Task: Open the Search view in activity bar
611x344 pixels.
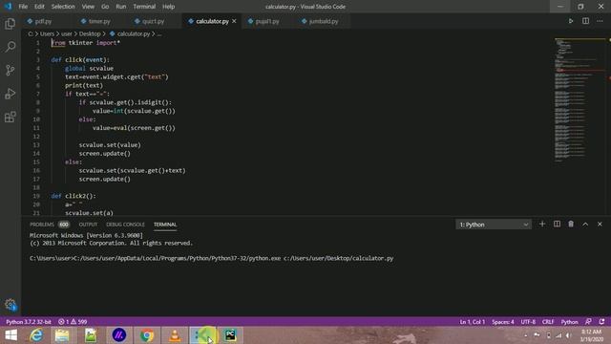Action: (x=11, y=47)
